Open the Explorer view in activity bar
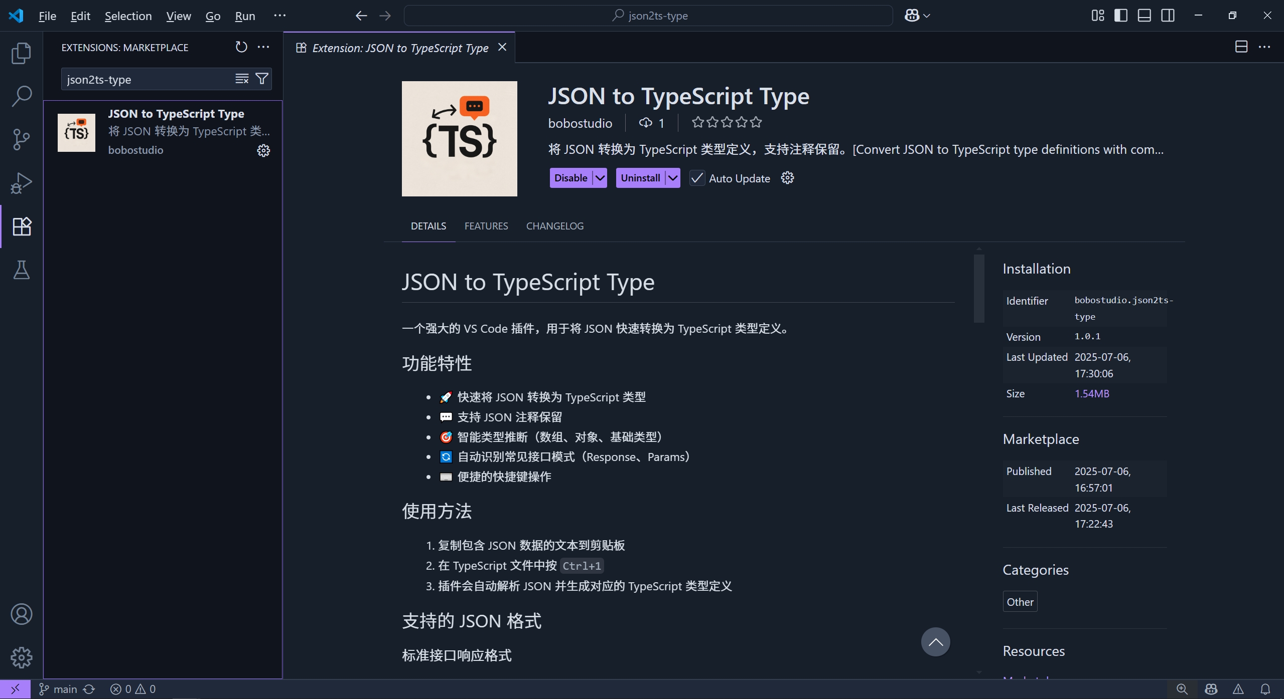Image resolution: width=1284 pixels, height=699 pixels. coord(21,53)
